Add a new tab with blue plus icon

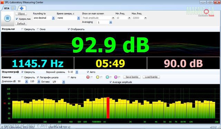click(x=21, y=8)
